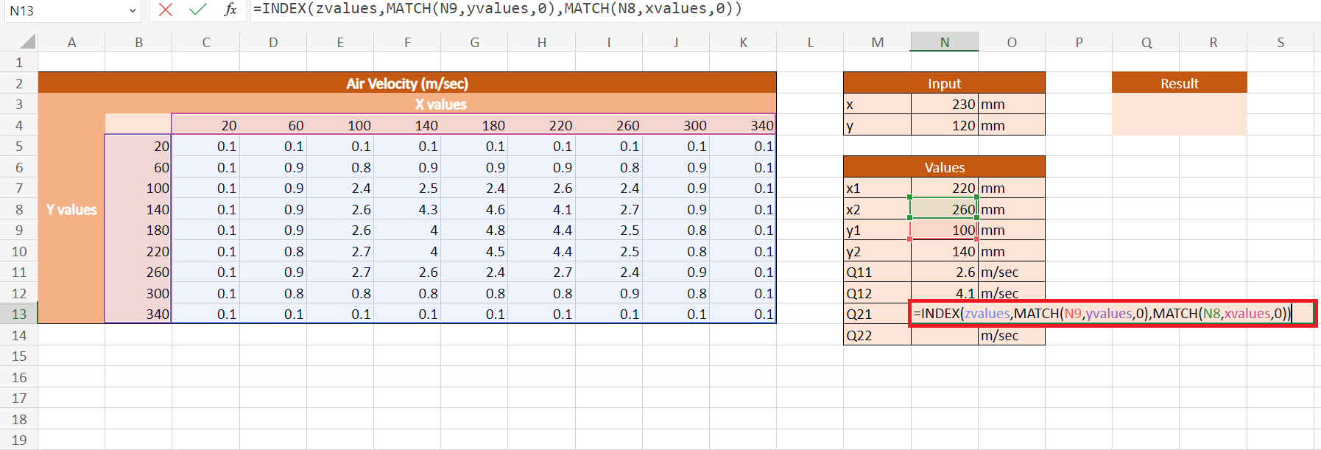Select the Values table header cell
1321x450 pixels.
[944, 167]
